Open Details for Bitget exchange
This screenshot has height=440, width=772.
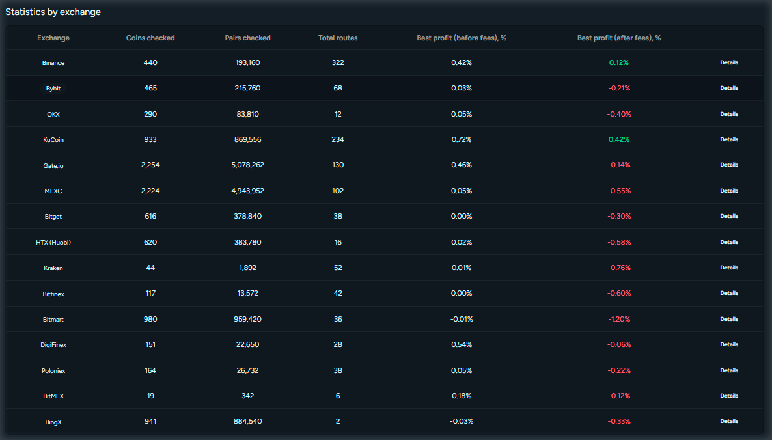[729, 216]
